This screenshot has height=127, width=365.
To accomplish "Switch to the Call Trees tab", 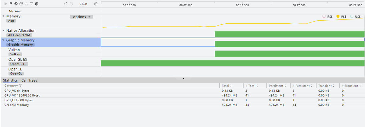I will tap(29, 81).
